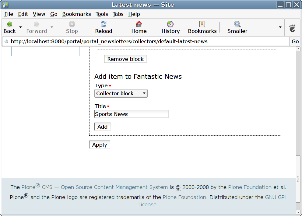Click the Apply button
302x216 pixels.
click(x=100, y=145)
